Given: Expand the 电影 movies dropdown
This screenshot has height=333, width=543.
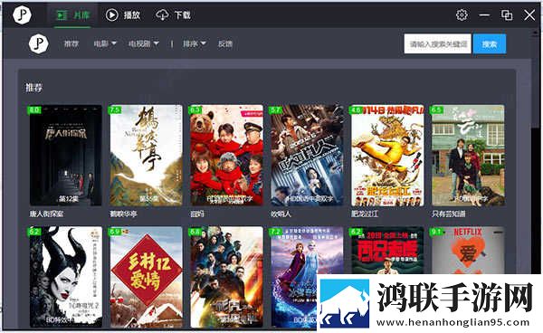Looking at the screenshot, I should point(105,43).
